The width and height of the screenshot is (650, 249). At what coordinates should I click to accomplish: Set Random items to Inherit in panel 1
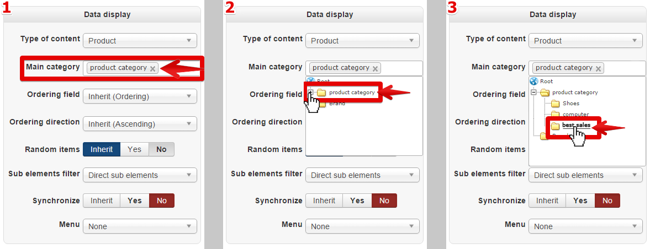pyautogui.click(x=102, y=149)
